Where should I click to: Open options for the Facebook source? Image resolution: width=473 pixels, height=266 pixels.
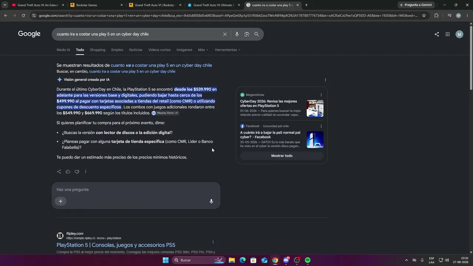point(321,126)
